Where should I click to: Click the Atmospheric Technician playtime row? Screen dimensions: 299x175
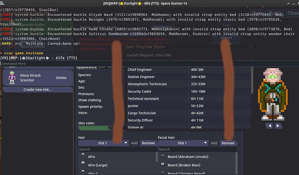(x=188, y=84)
